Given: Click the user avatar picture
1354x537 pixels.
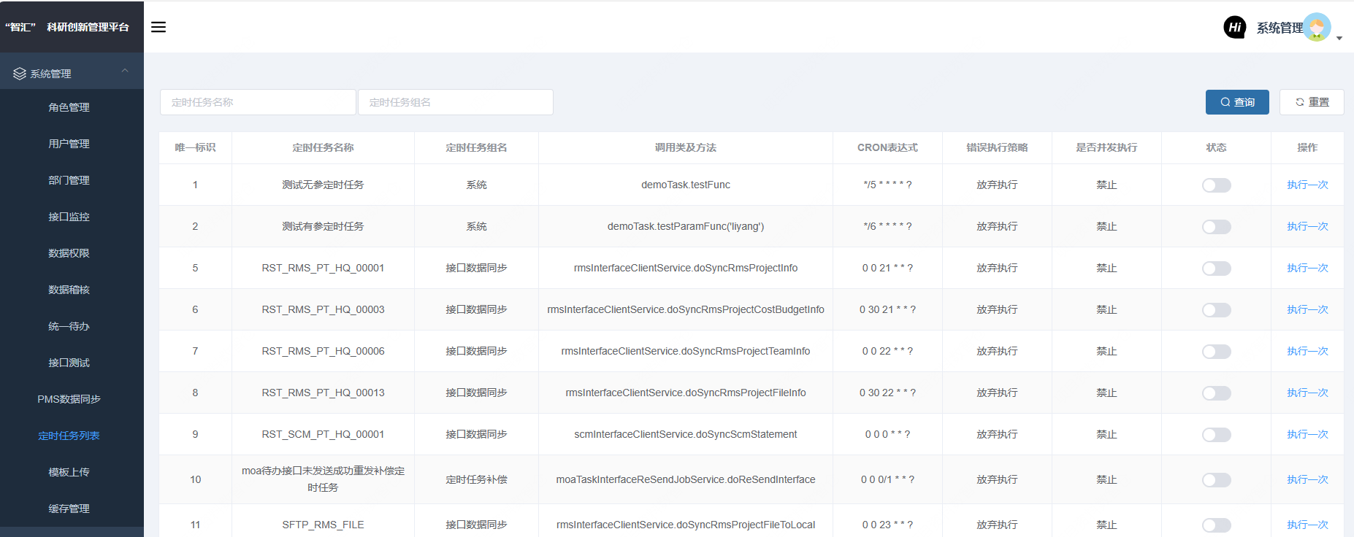Looking at the screenshot, I should (x=1317, y=28).
